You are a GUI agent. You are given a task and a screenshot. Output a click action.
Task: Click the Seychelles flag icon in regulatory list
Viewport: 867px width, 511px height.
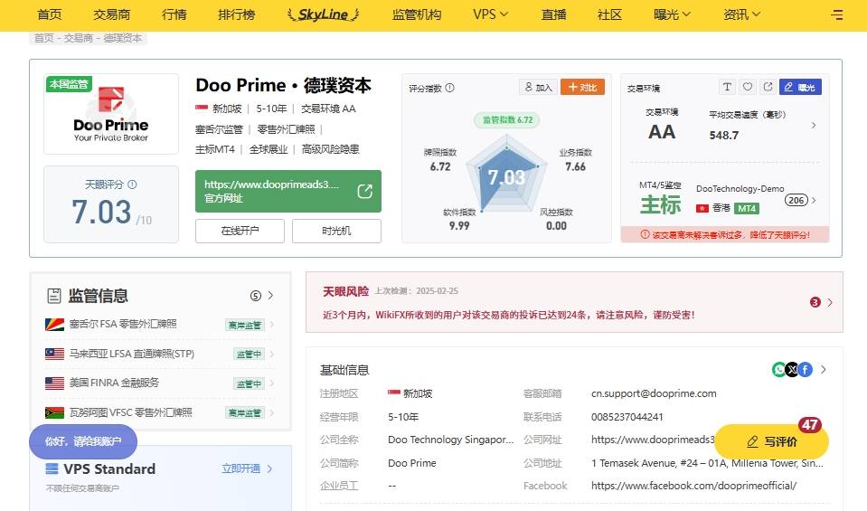click(55, 324)
